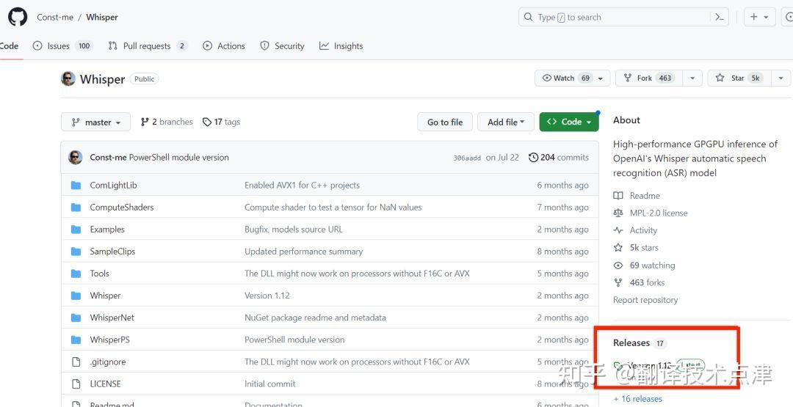Image resolution: width=793 pixels, height=407 pixels.
Task: View the 204 commits history
Action: 559,158
